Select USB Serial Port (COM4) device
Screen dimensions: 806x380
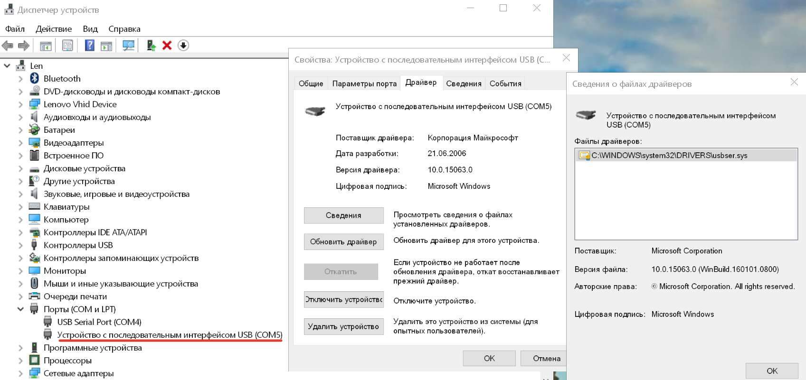pyautogui.click(x=99, y=322)
